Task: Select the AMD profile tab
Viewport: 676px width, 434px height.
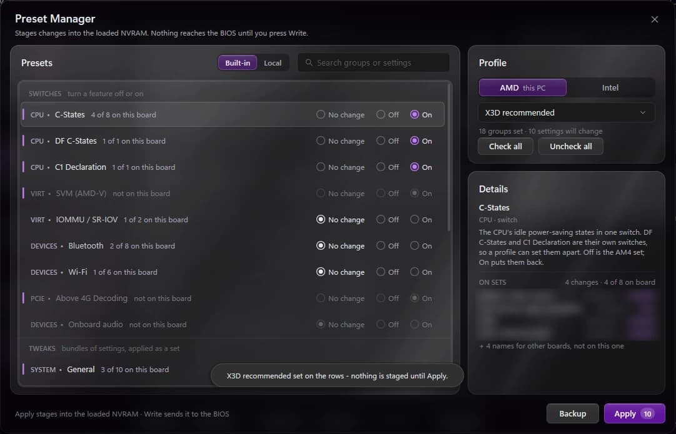Action: [523, 88]
